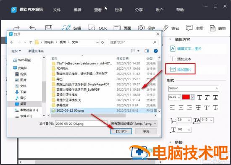
Task: Select 添加图片 add image option
Action: [181, 69]
